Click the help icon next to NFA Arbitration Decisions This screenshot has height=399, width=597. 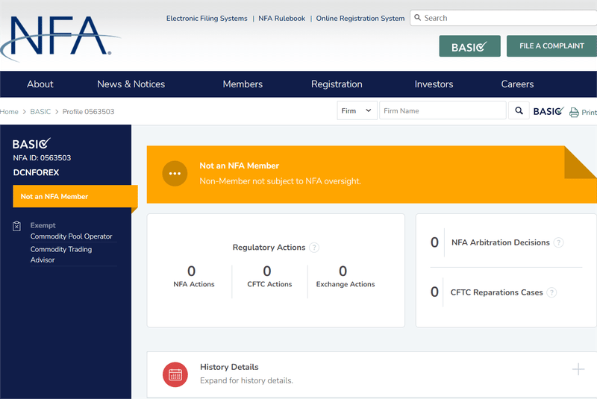(558, 242)
